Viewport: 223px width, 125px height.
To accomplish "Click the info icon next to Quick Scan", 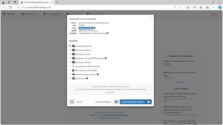I will coord(87,78).
